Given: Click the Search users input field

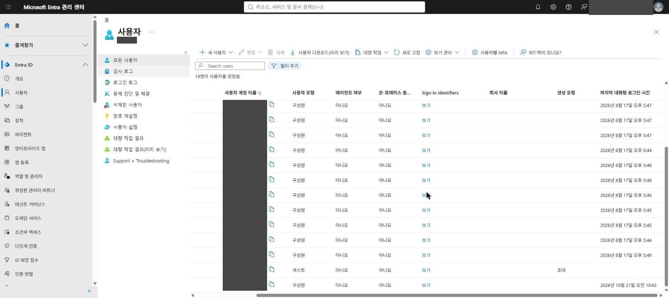Looking at the screenshot, I should pos(230,66).
